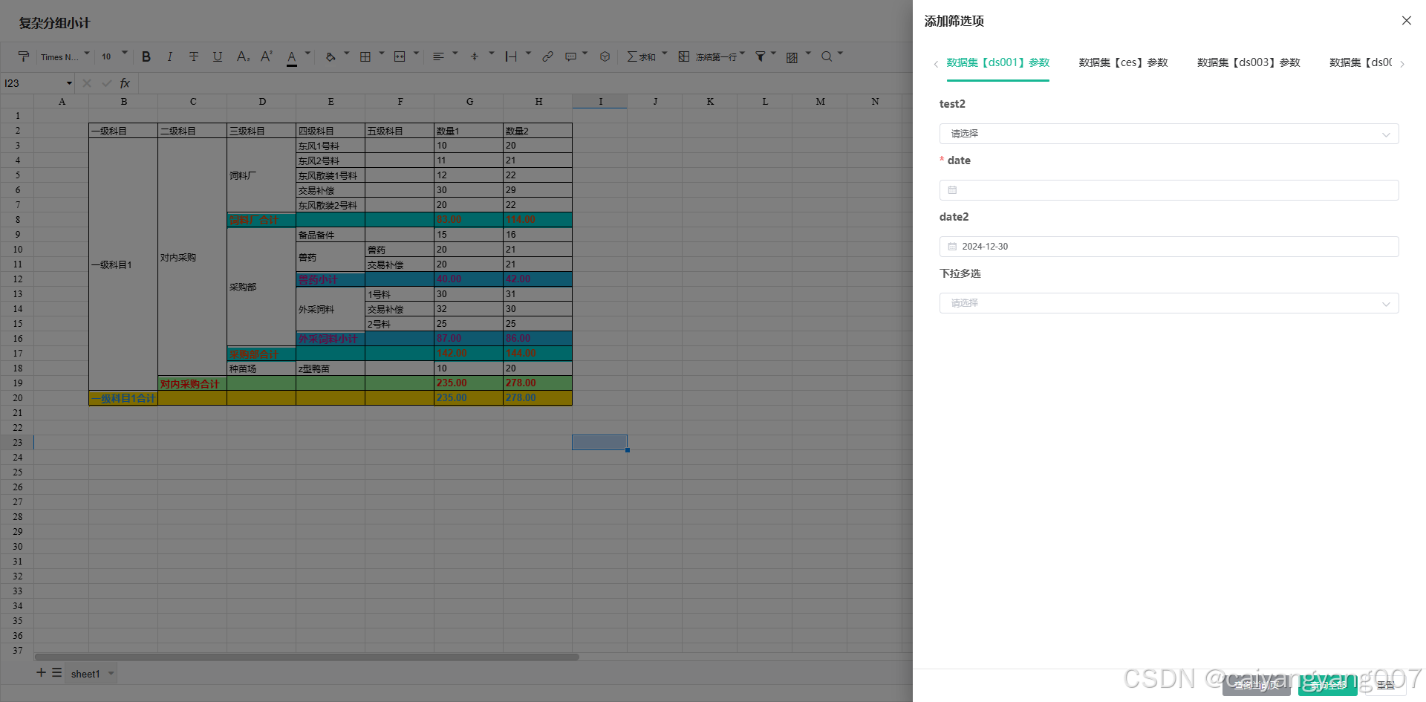Open the font size 10 dropdown
The height and width of the screenshot is (702, 1426).
(x=114, y=56)
